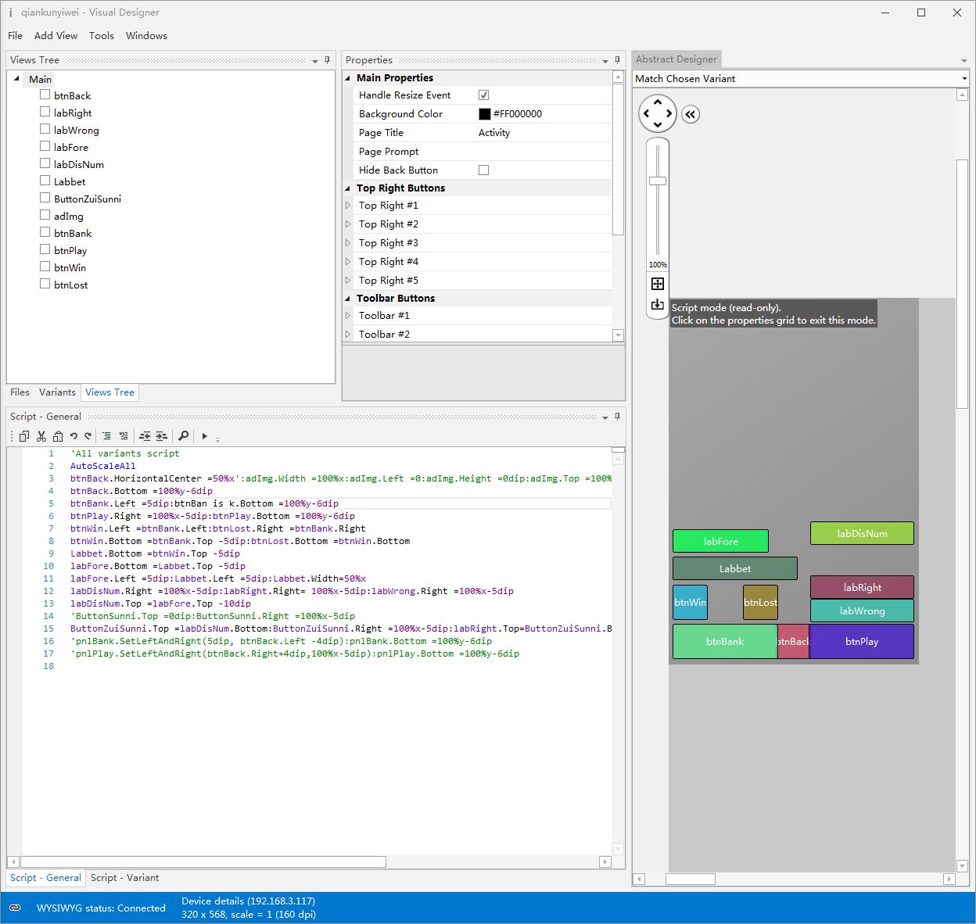Open the Match Chosen Variant dropdown
The image size is (976, 924).
coord(963,78)
